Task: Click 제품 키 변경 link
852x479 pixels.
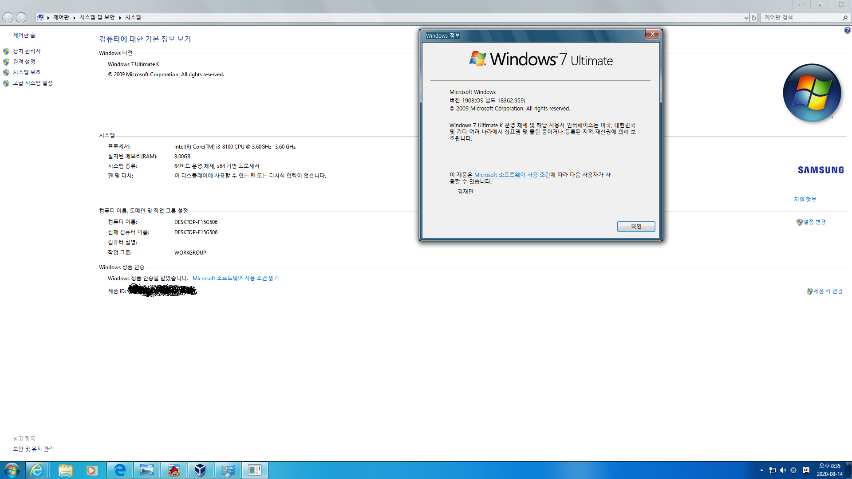Action: (x=828, y=291)
